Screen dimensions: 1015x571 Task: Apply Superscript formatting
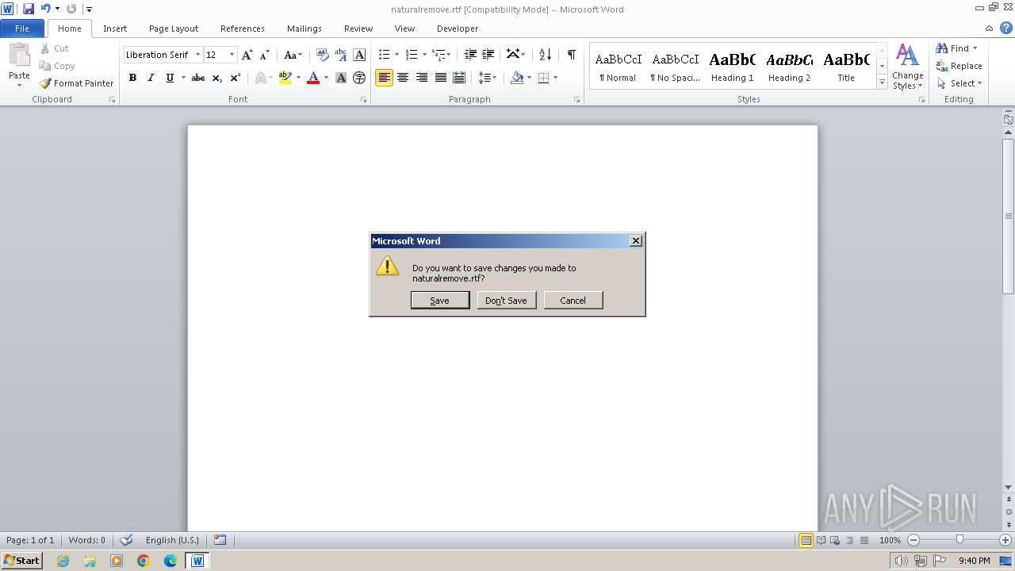point(236,78)
